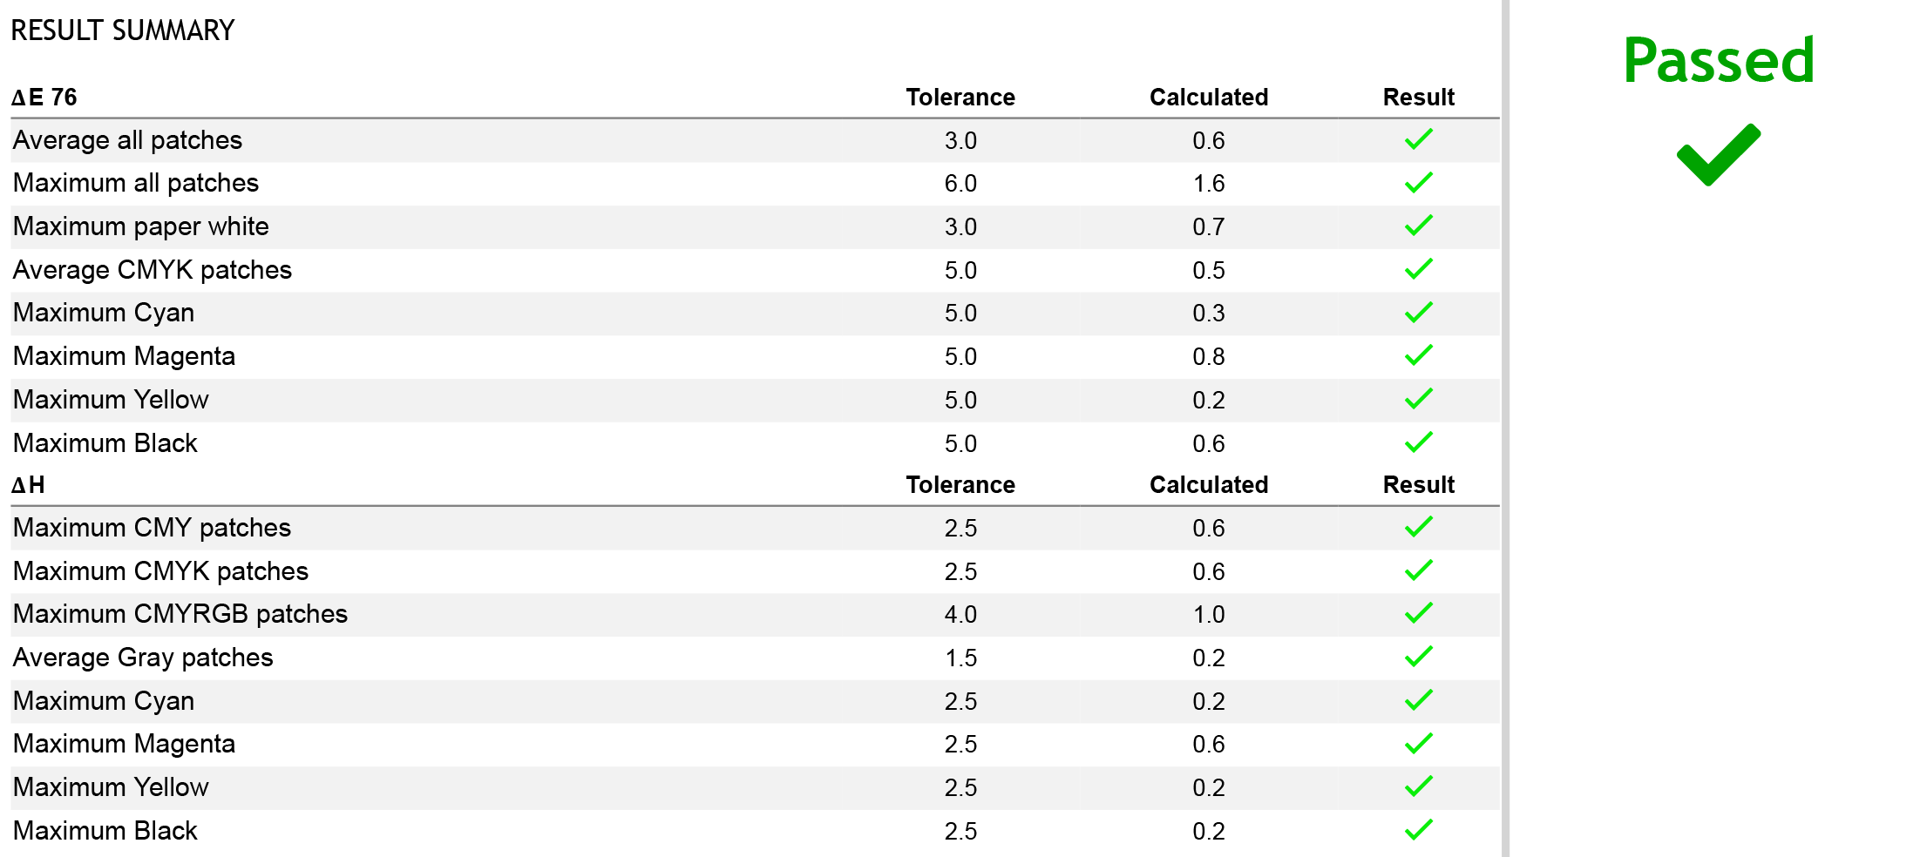Click the 1.5 tolerance for Average Gray patches
The image size is (1920, 857).
(960, 658)
